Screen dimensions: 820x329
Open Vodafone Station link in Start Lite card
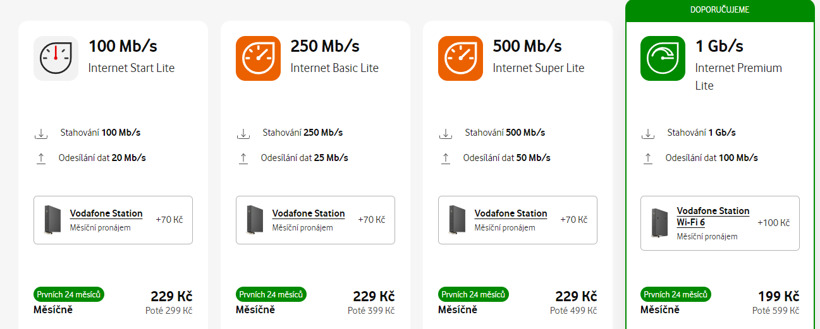[106, 213]
